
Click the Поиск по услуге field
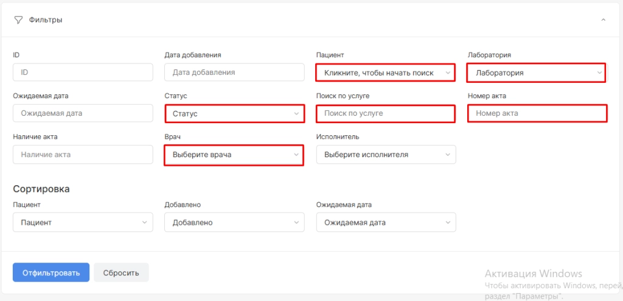tap(385, 113)
